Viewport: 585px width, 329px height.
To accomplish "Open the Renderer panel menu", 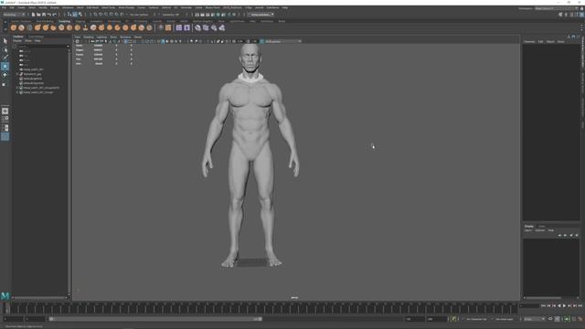I will point(125,37).
